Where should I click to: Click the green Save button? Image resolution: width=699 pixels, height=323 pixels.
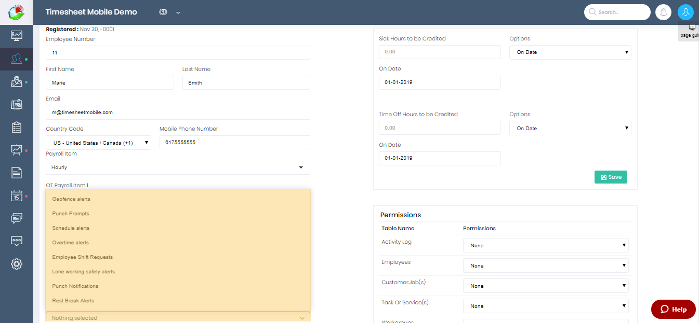click(x=611, y=177)
